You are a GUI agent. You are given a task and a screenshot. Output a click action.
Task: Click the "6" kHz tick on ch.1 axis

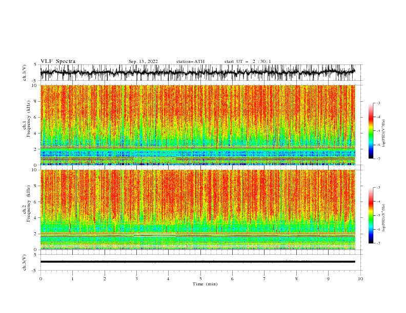tap(36, 117)
